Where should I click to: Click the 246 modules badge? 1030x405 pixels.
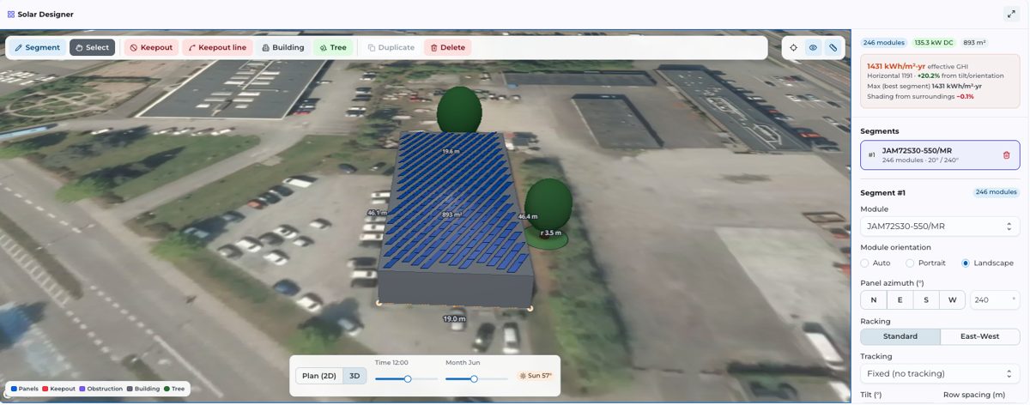pyautogui.click(x=884, y=42)
